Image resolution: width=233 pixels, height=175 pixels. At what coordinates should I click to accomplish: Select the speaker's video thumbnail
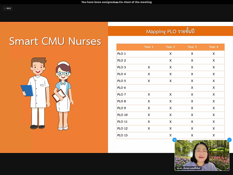tap(202, 155)
